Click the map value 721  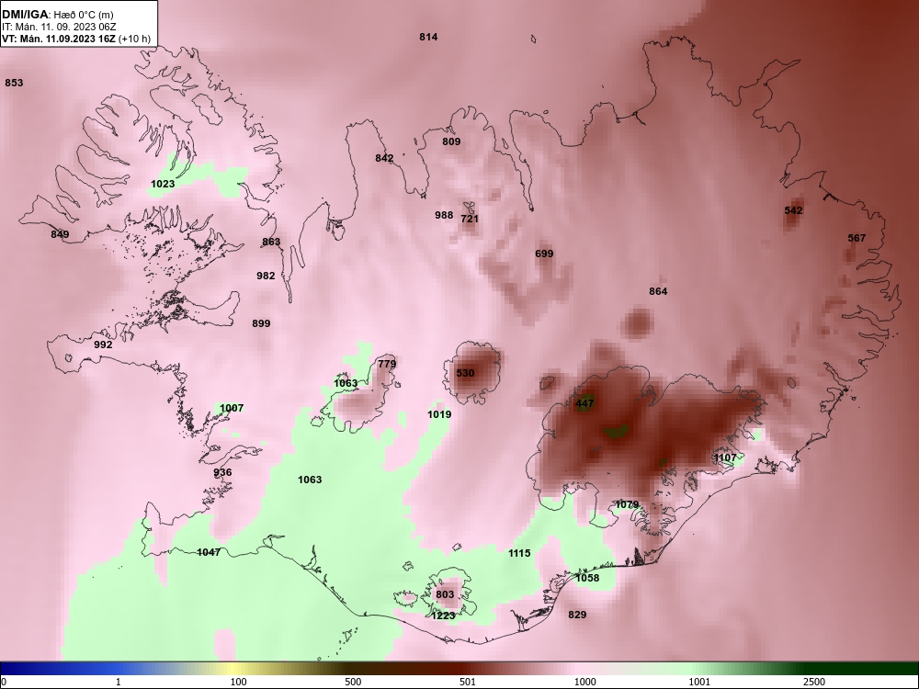point(470,220)
